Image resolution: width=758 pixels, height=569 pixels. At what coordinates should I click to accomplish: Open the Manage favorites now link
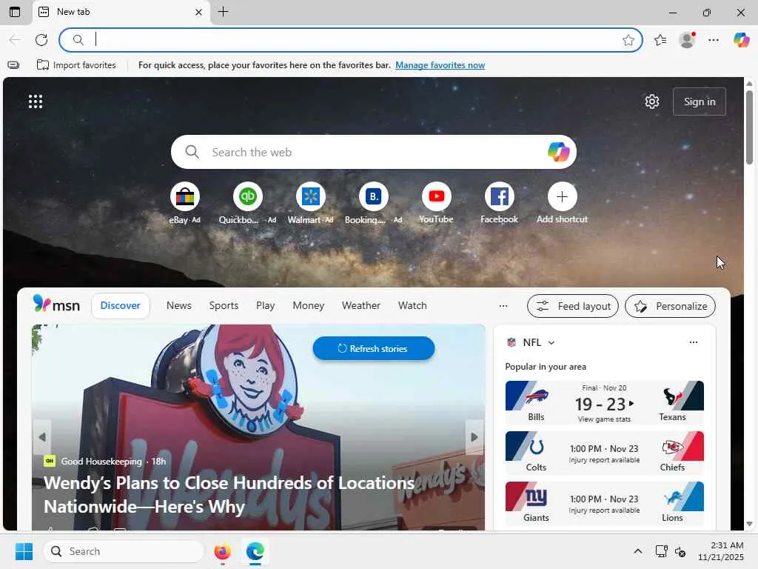pyautogui.click(x=440, y=65)
